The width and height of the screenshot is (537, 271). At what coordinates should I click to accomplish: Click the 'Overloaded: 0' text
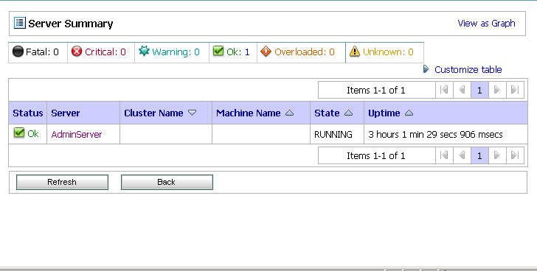coord(305,52)
